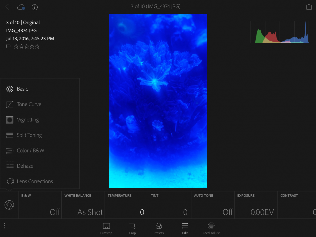Screen dimensions: 316x237
Task: Select the Exposure 0.00EV tile
Action: click(256, 205)
